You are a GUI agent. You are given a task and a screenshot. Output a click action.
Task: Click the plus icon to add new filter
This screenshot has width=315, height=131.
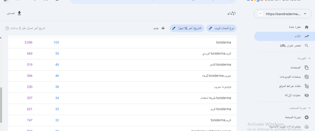163,28
